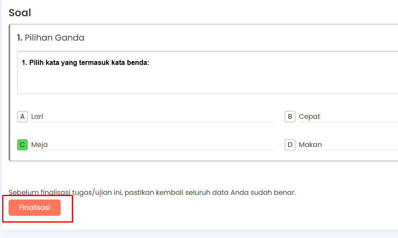The height and width of the screenshot is (238, 398).
Task: Toggle the green C answer box
Action: click(22, 145)
